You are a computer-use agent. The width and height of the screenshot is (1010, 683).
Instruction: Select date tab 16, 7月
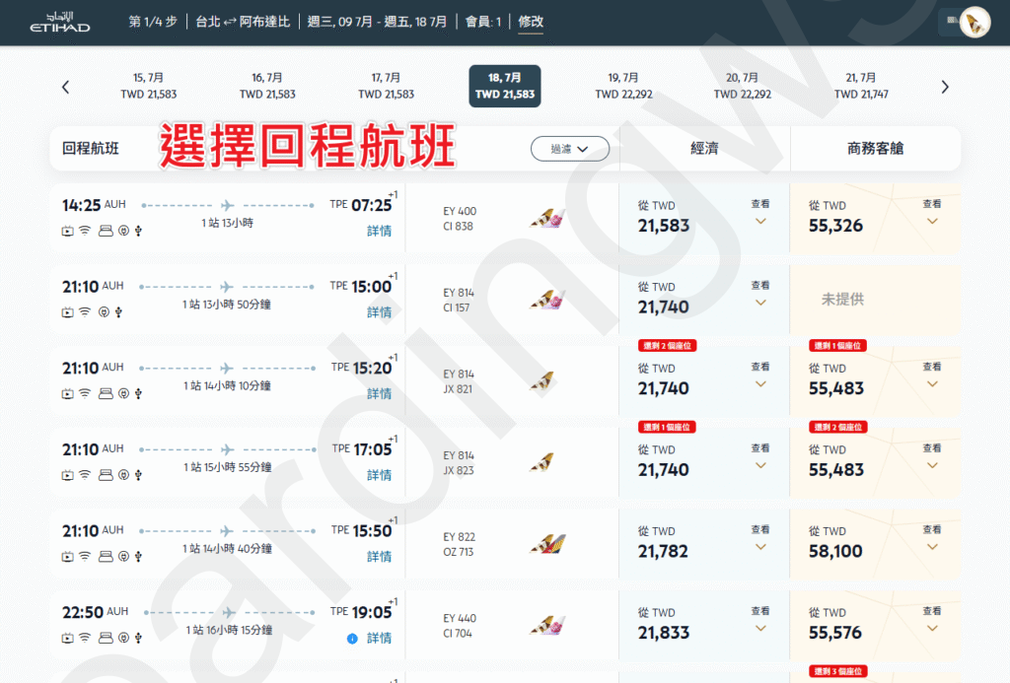(x=267, y=86)
